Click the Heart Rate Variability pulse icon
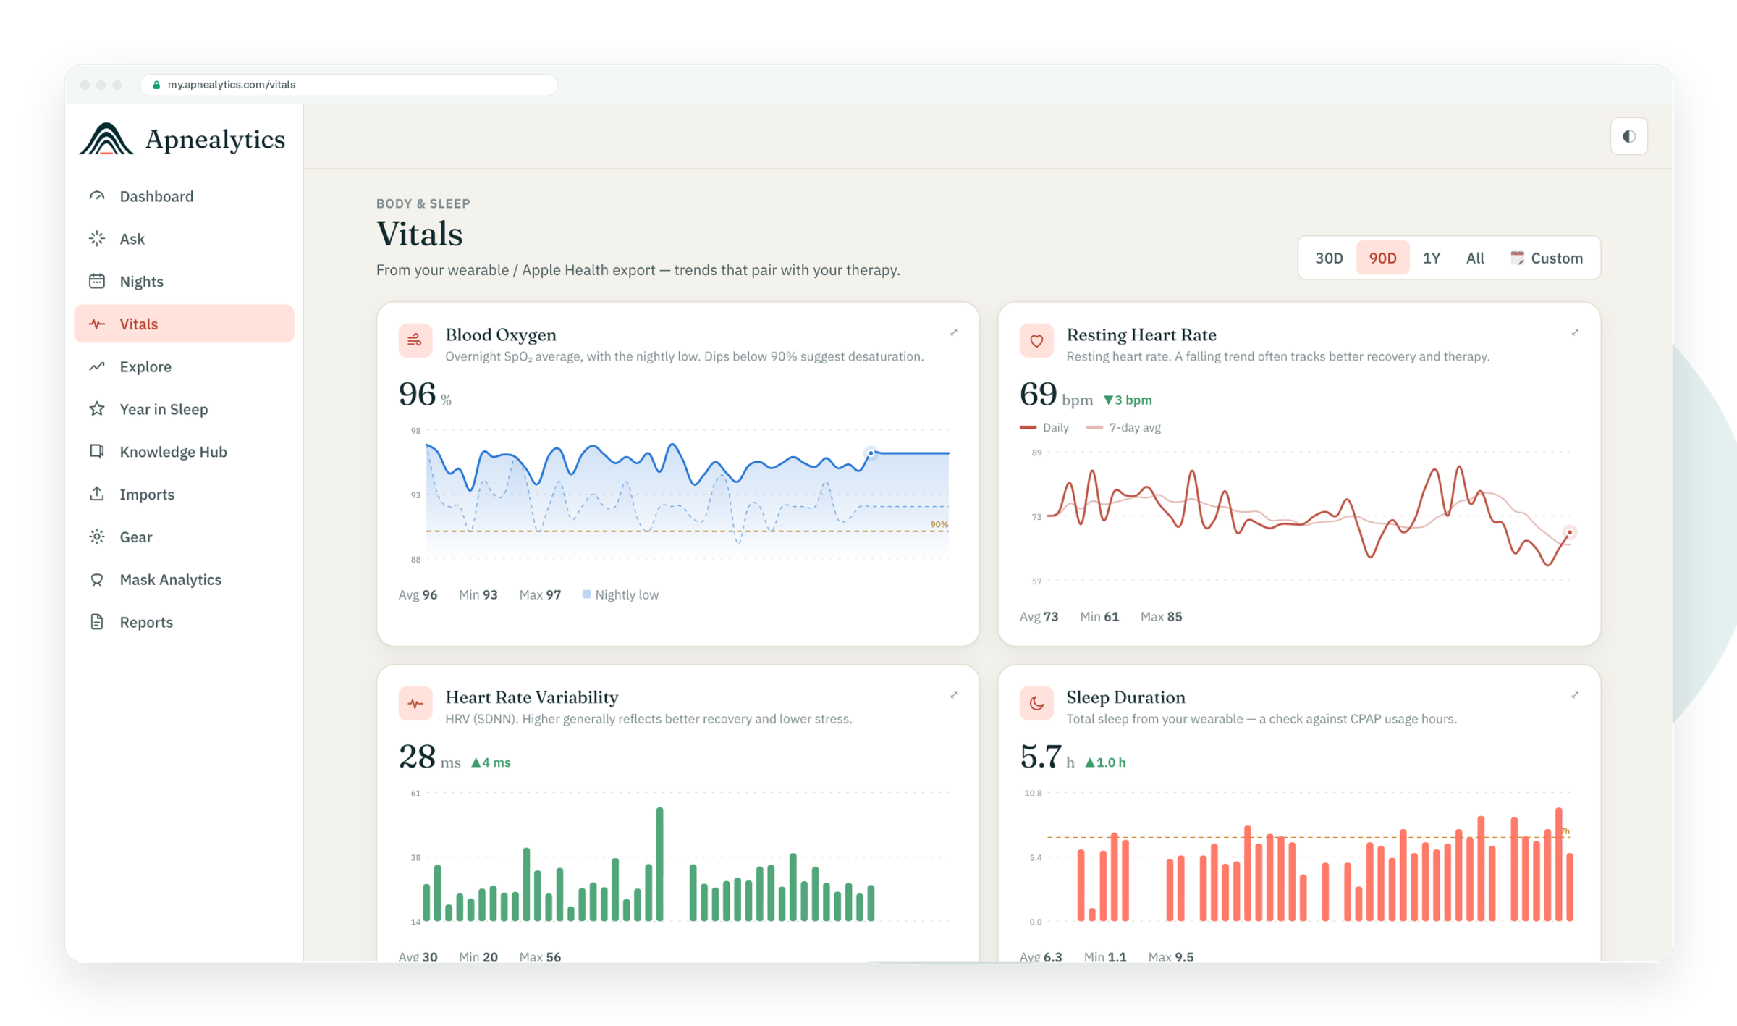This screenshot has height=1026, width=1737. pos(415,704)
